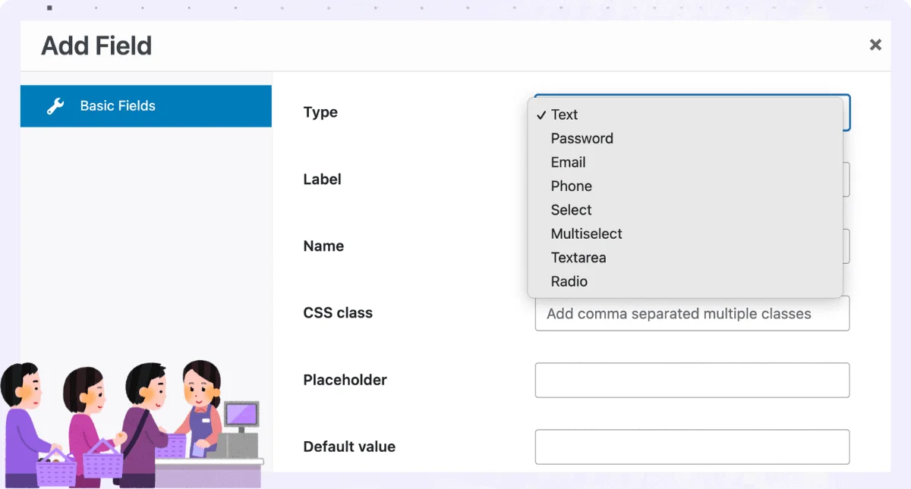Select the Phone option
Screen dimensions: 911x489
(x=685, y=187)
